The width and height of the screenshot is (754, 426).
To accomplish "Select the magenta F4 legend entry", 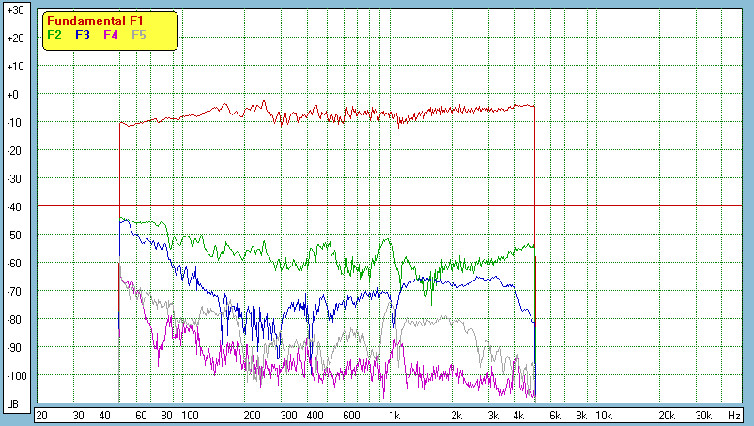I will [x=111, y=35].
